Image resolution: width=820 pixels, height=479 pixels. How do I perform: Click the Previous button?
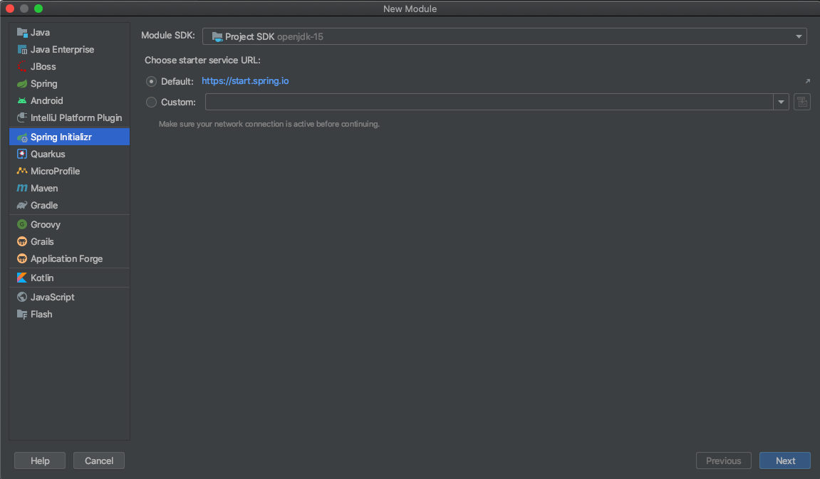pos(723,460)
